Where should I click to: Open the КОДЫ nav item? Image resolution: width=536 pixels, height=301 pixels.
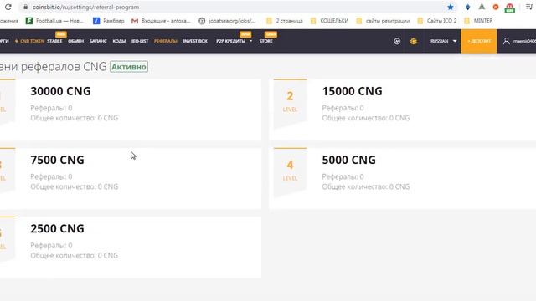[x=119, y=41]
